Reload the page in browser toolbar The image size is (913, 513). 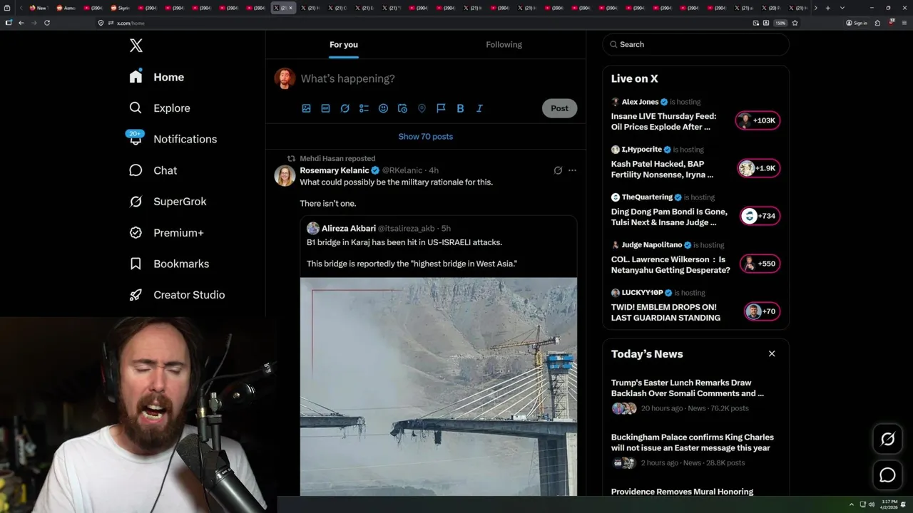coord(47,23)
